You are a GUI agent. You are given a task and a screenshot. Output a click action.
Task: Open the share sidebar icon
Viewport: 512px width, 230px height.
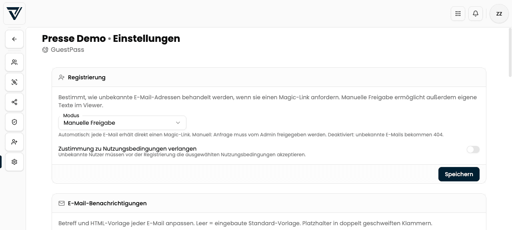tap(14, 102)
